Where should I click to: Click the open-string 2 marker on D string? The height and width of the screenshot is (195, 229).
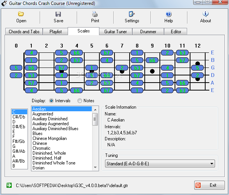[x=16, y=75]
